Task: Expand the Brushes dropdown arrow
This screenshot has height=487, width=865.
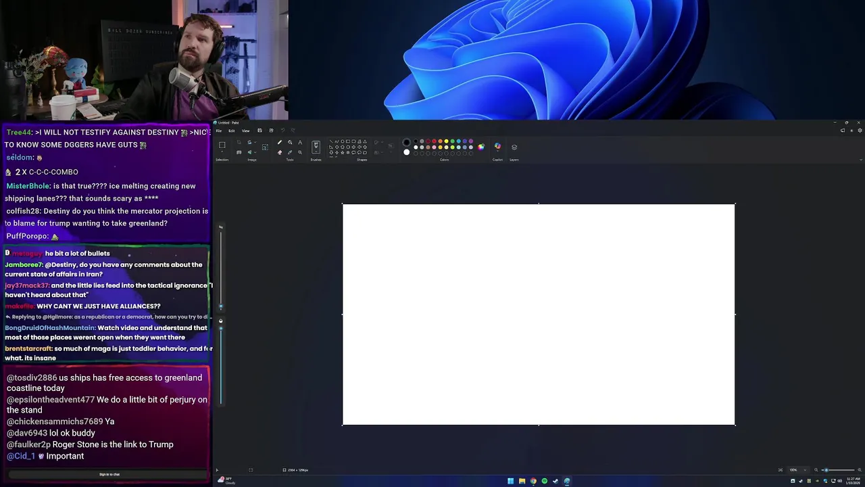Action: (316, 152)
